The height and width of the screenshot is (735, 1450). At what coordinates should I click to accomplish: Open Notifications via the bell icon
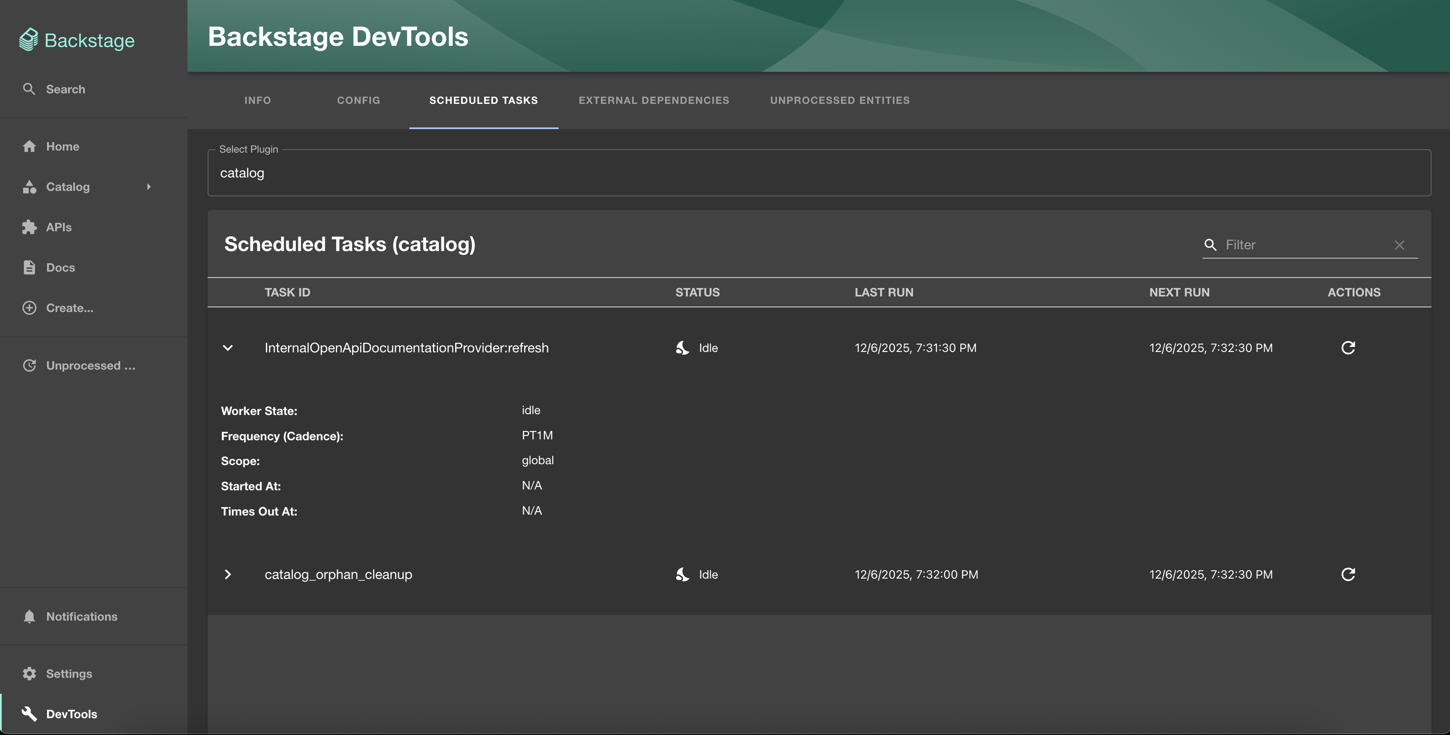click(x=29, y=617)
